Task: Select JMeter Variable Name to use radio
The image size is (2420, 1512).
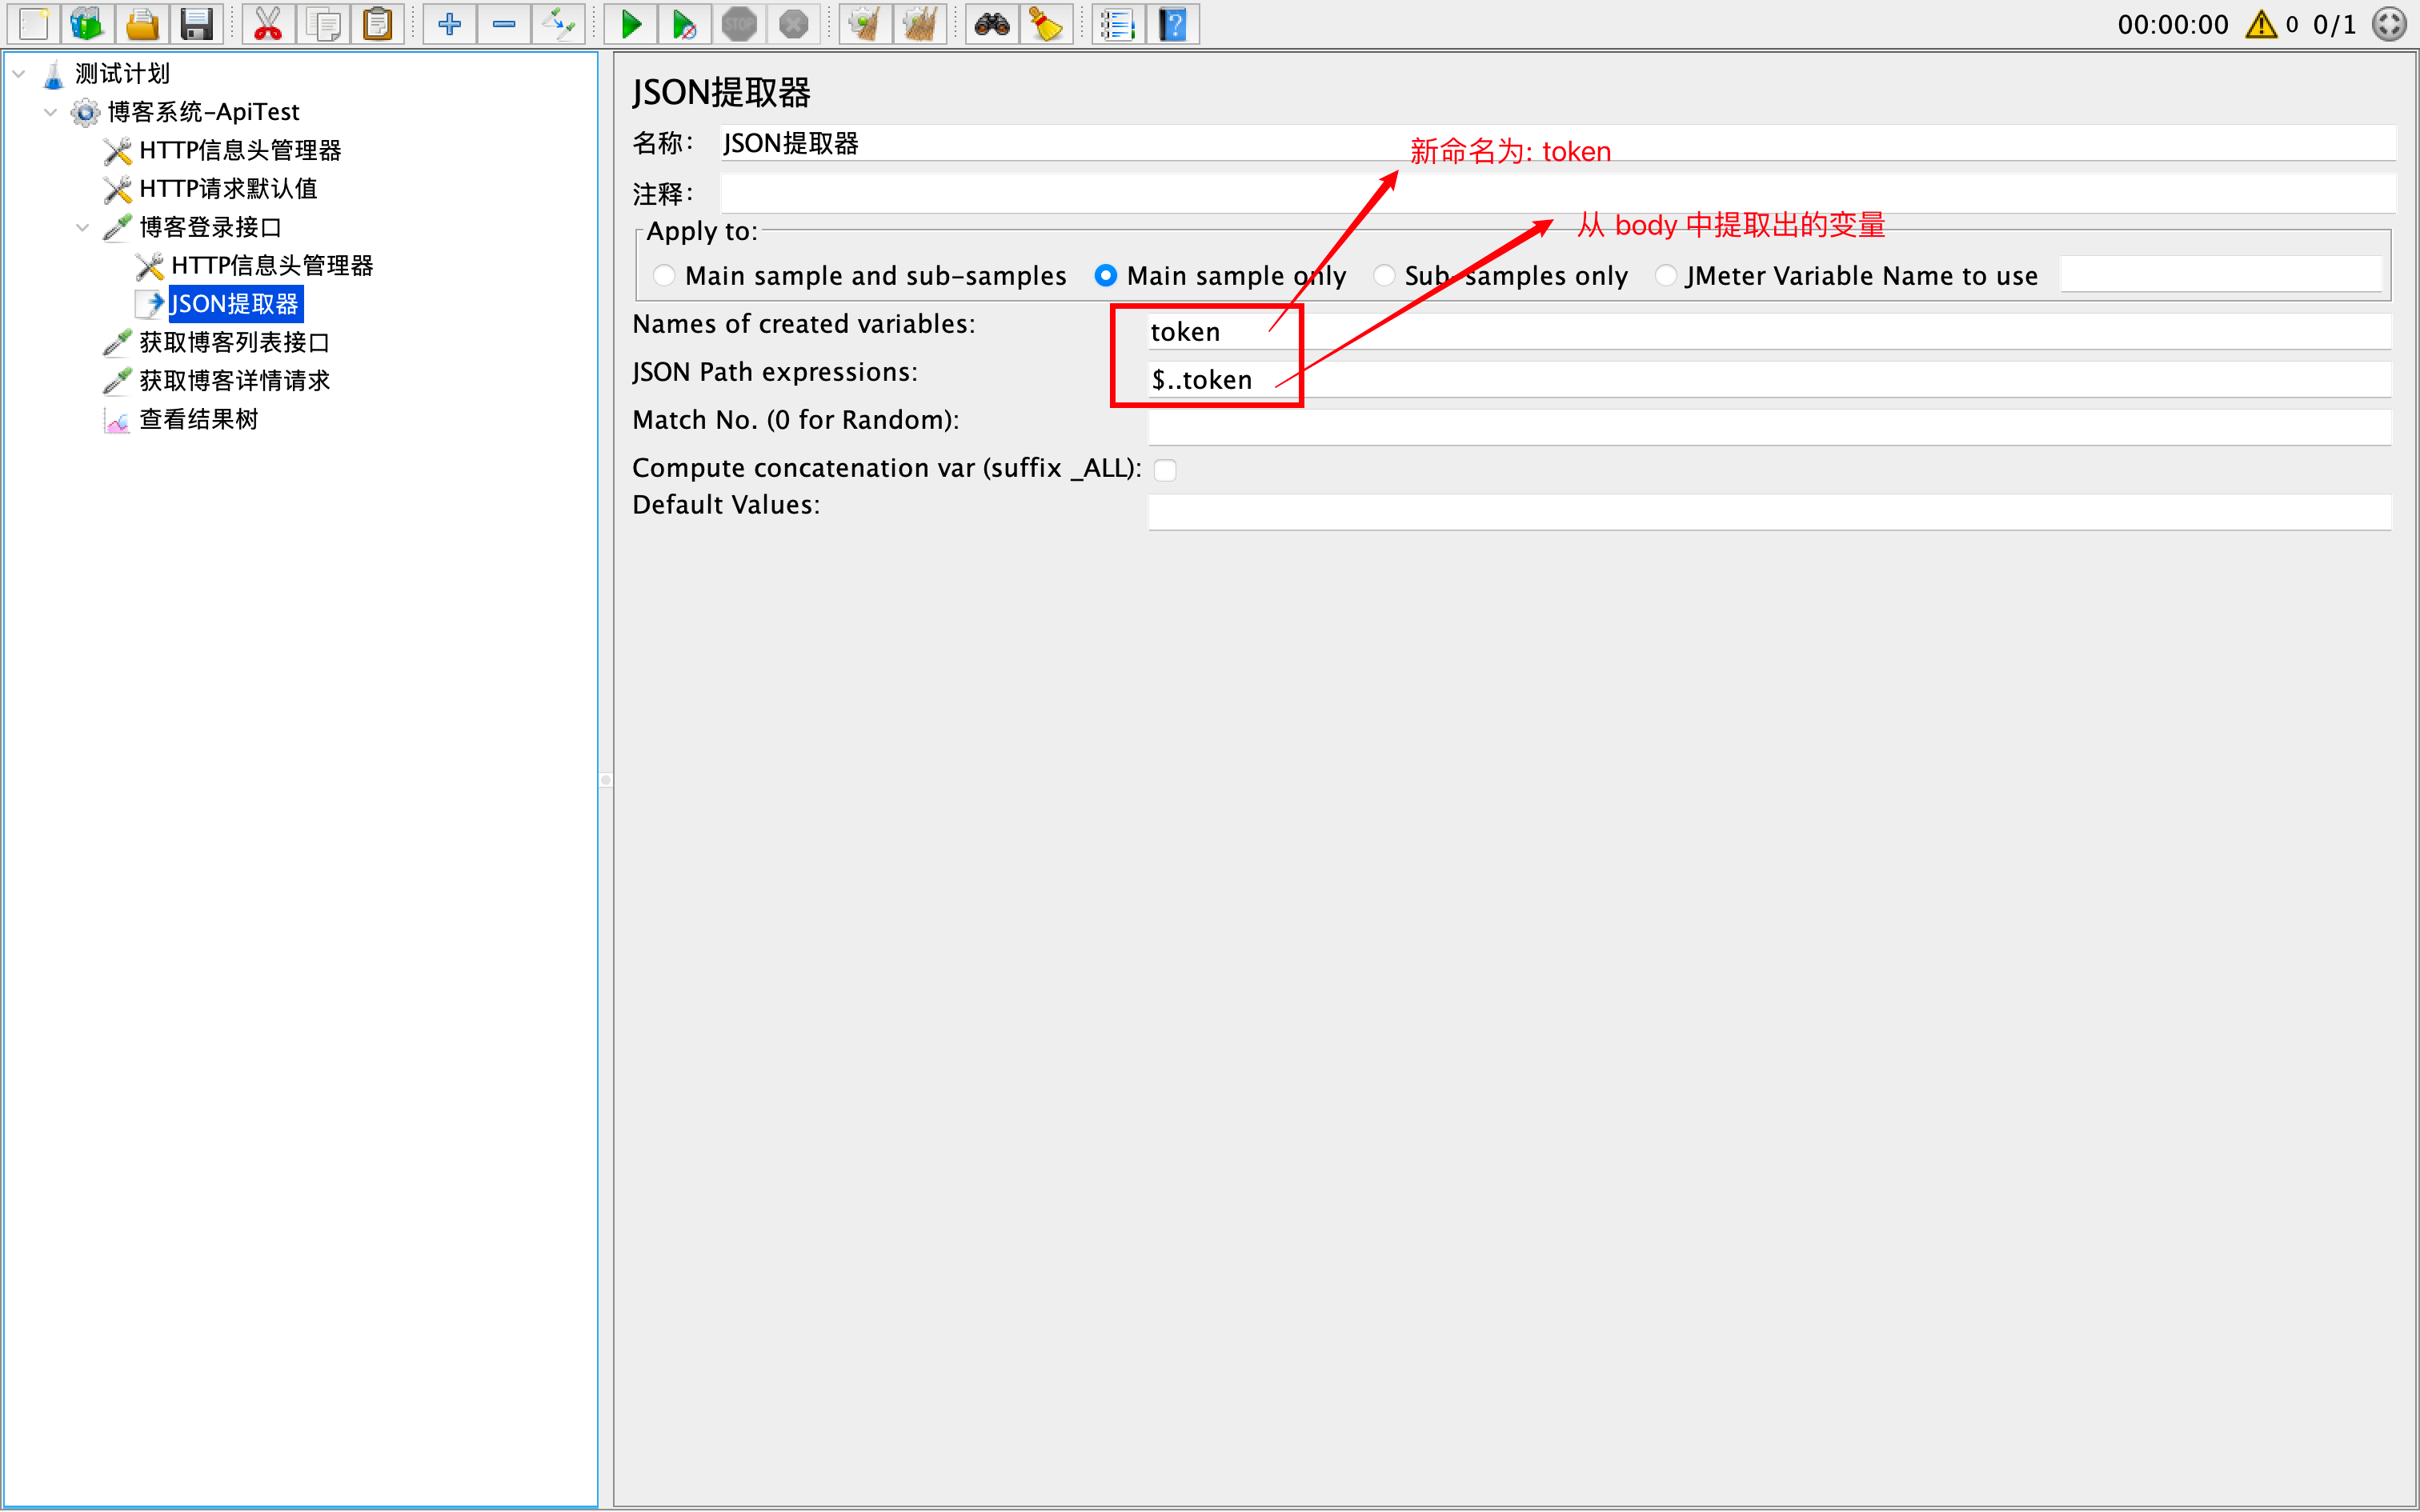Action: [1665, 275]
